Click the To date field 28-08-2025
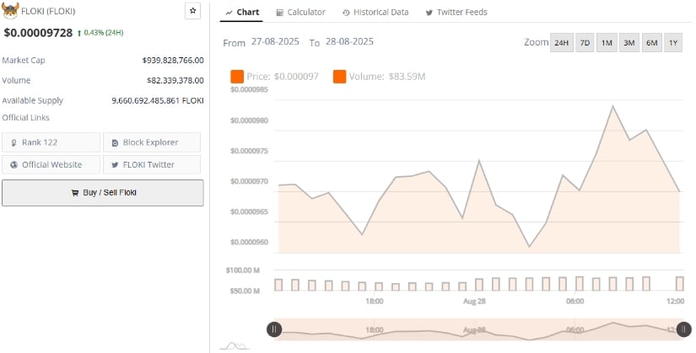 pos(350,41)
